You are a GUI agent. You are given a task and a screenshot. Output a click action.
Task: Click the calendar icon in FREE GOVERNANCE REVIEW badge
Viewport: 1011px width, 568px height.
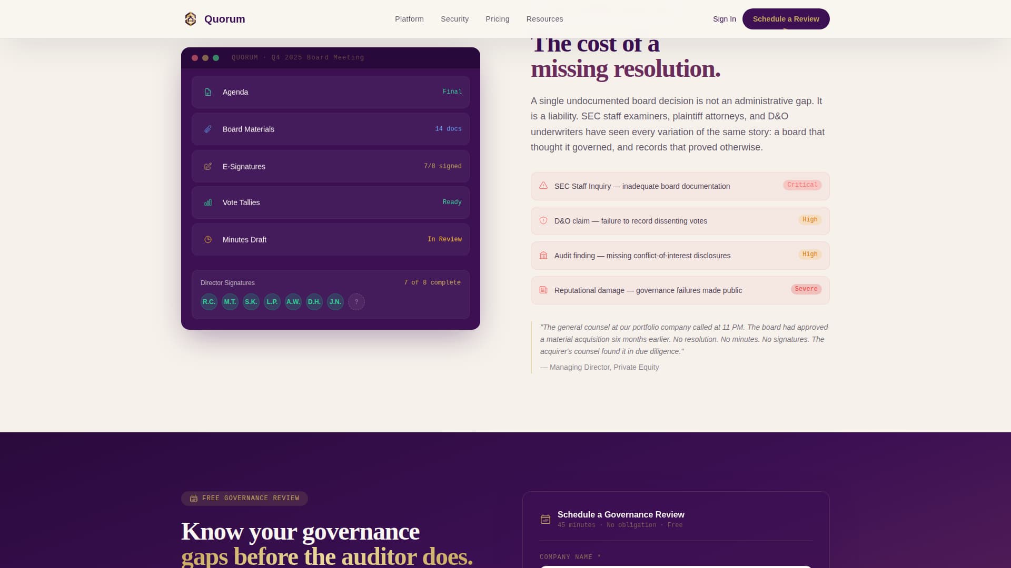[193, 498]
